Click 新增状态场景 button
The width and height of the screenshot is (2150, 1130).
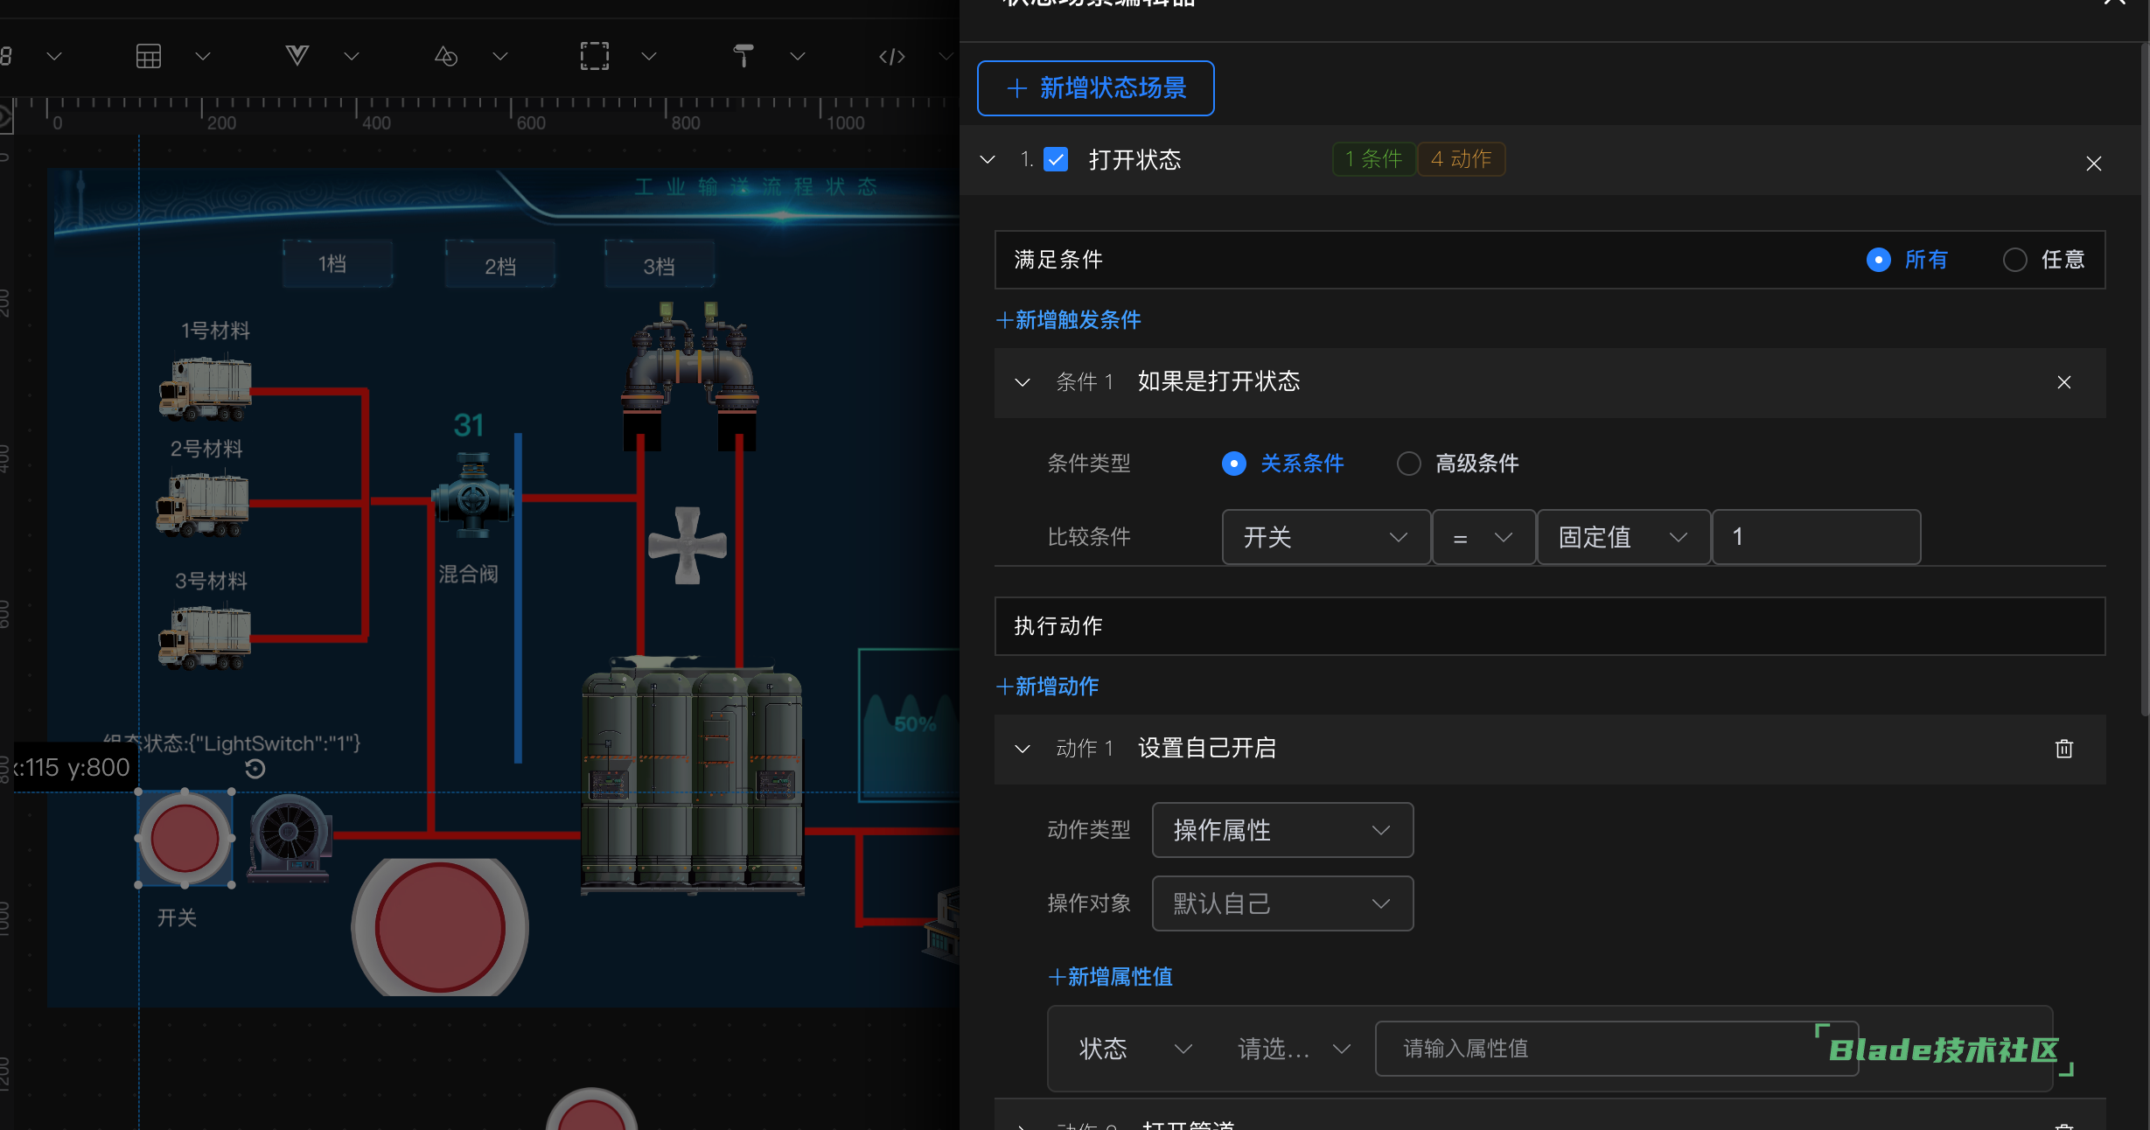click(1095, 88)
